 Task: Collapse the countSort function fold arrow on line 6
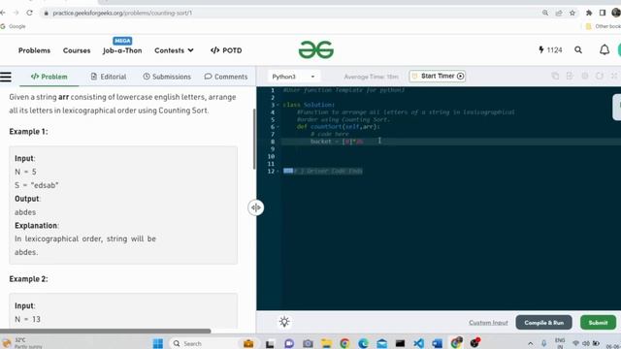[278, 127]
